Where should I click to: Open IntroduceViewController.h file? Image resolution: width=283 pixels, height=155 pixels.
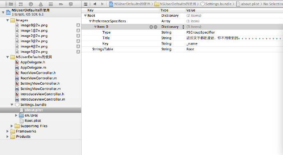click(42, 94)
